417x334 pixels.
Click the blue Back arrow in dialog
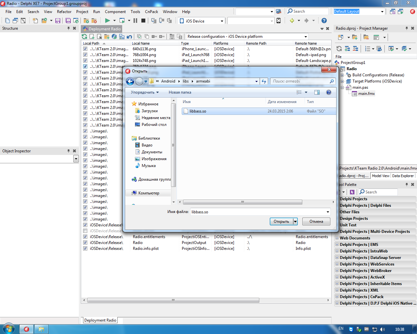tap(130, 81)
